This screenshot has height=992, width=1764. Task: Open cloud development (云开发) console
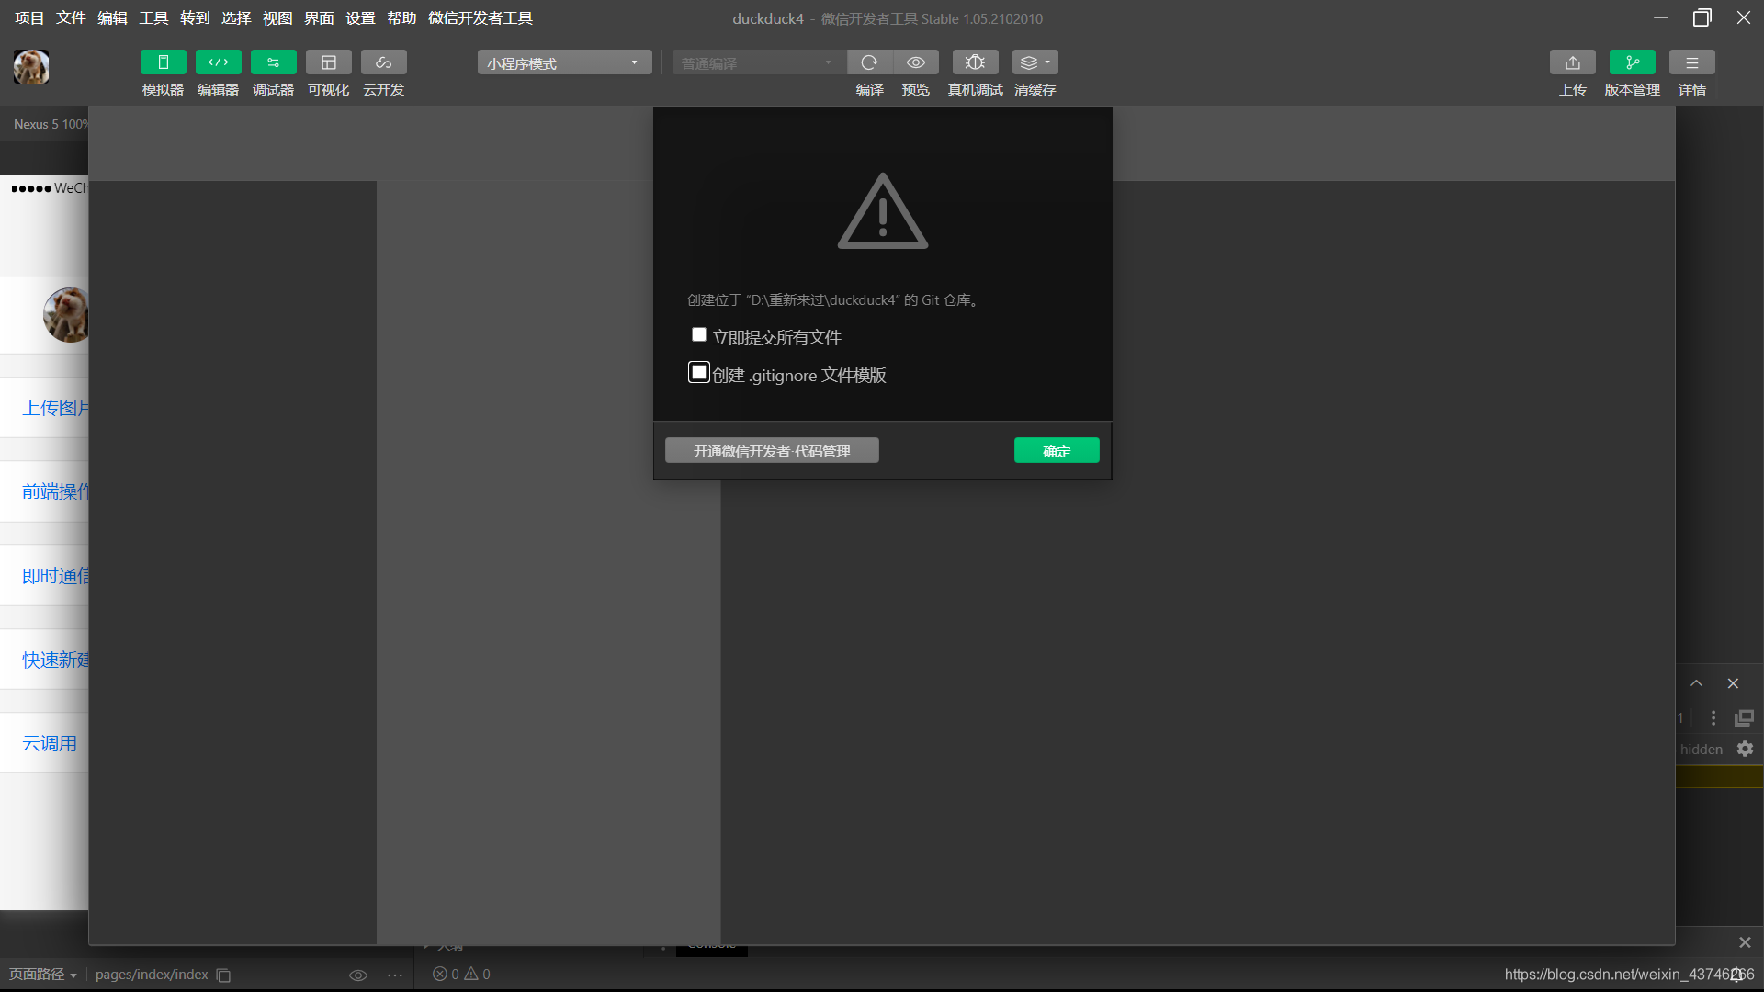pos(384,62)
